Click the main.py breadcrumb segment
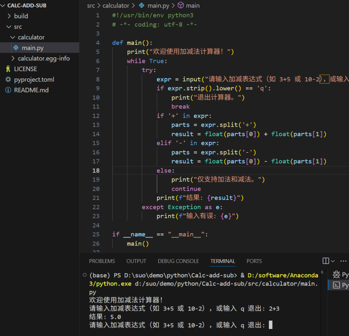This screenshot has height=336, width=349. pyautogui.click(x=158, y=5)
